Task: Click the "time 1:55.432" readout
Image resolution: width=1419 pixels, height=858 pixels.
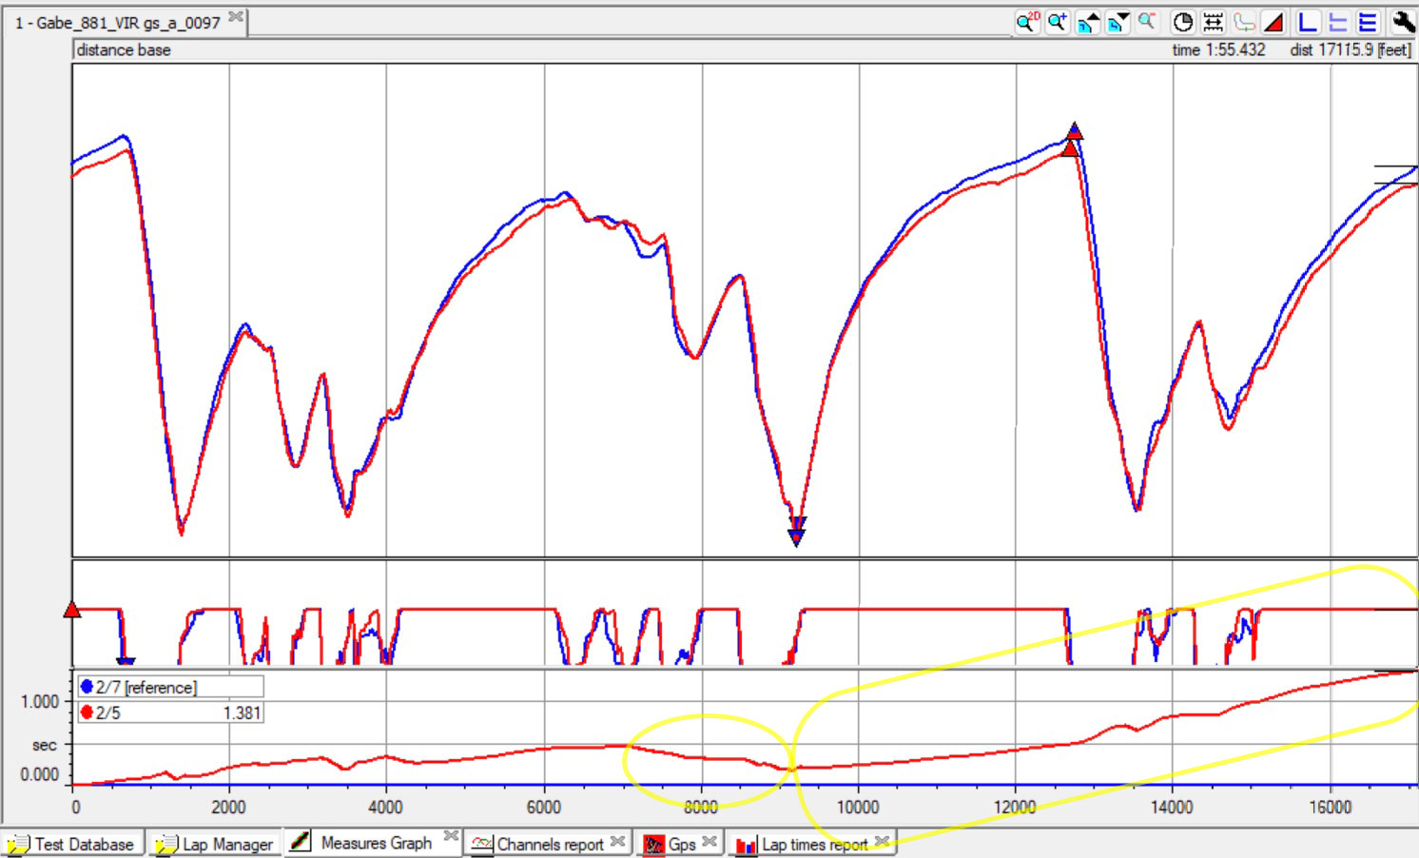Action: [x=1218, y=50]
